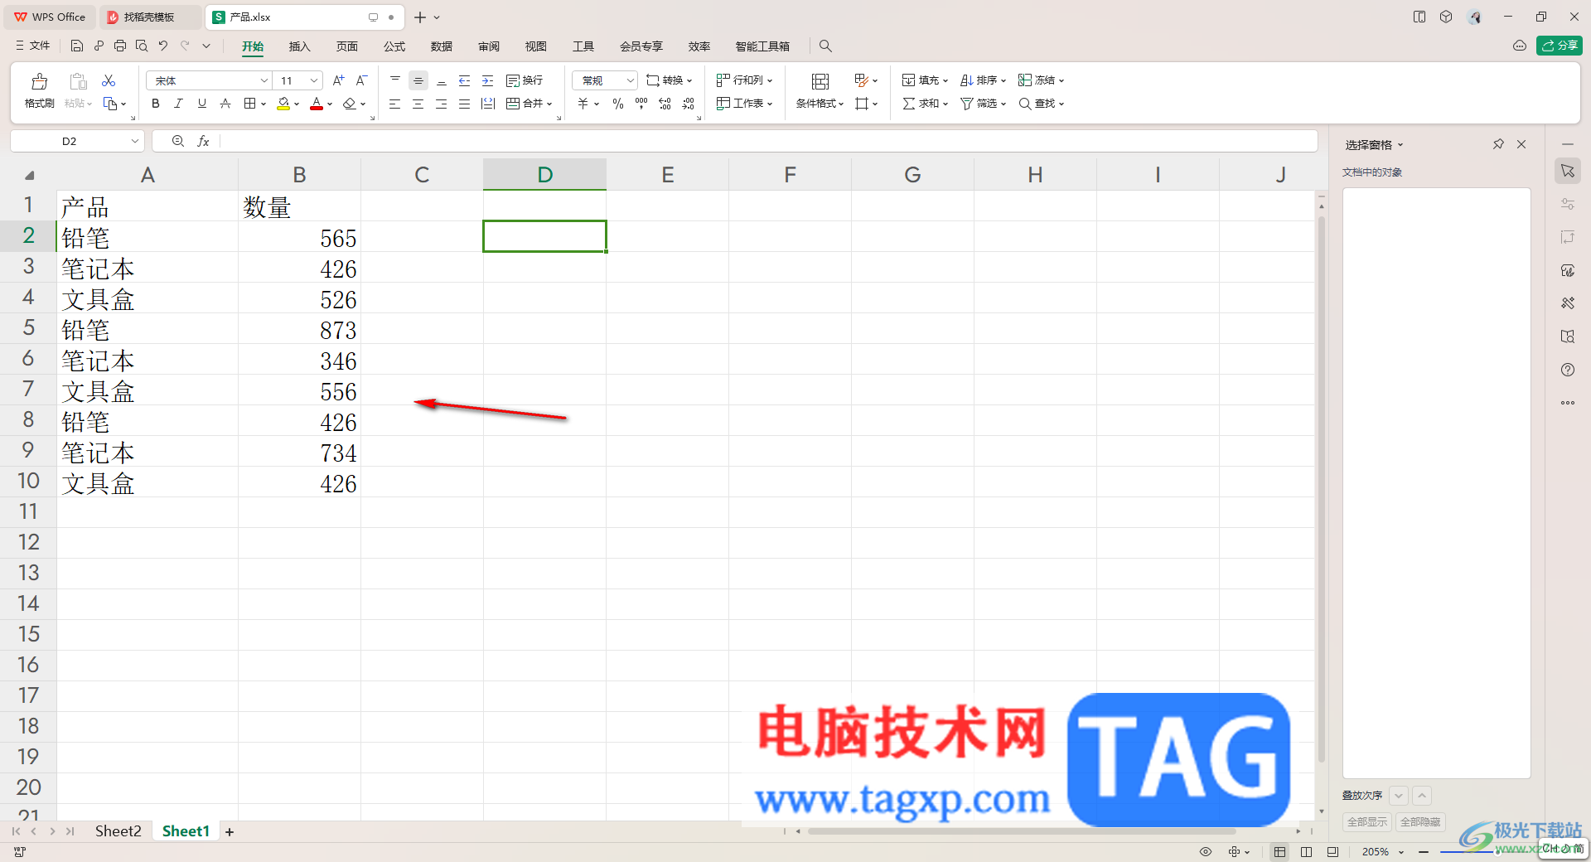Viewport: 1591px width, 862px height.
Task: Click the Filter (筛选) button
Action: [983, 104]
